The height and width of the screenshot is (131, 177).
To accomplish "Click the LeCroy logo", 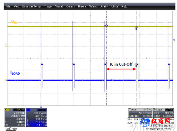I will [x=11, y=129].
